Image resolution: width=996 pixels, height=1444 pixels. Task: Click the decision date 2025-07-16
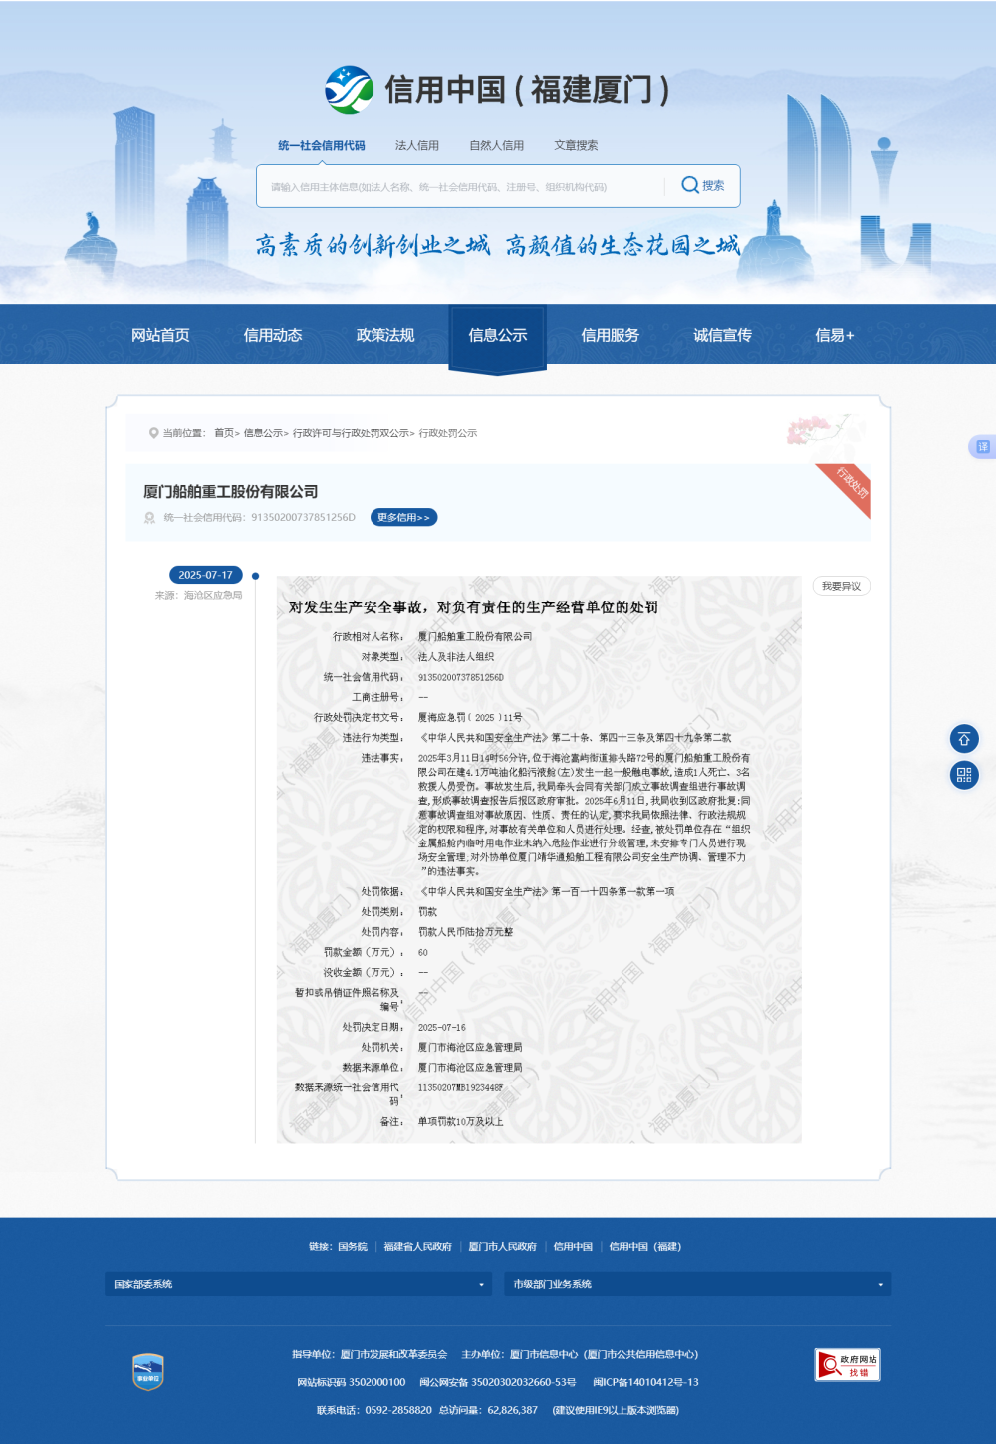pyautogui.click(x=442, y=1028)
